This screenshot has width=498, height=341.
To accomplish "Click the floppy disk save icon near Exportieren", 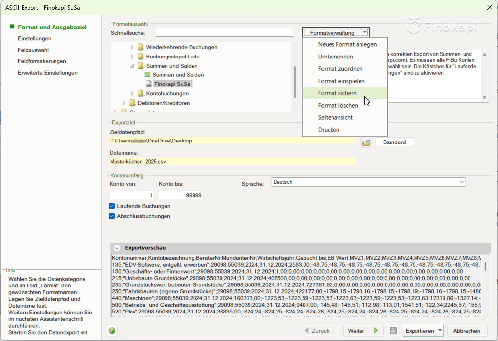I will click(x=393, y=331).
